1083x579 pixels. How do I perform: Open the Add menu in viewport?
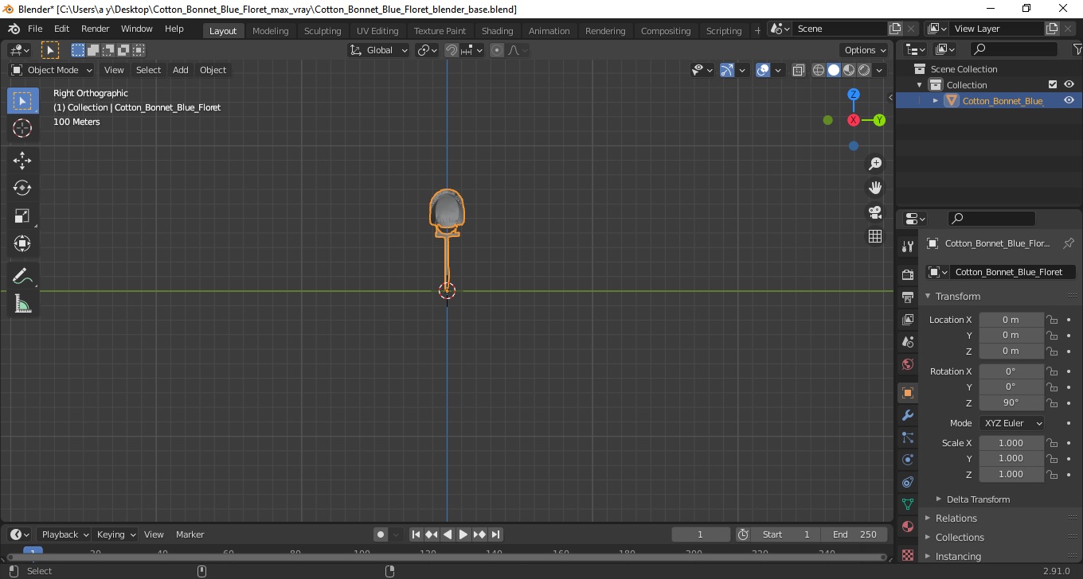(x=181, y=70)
